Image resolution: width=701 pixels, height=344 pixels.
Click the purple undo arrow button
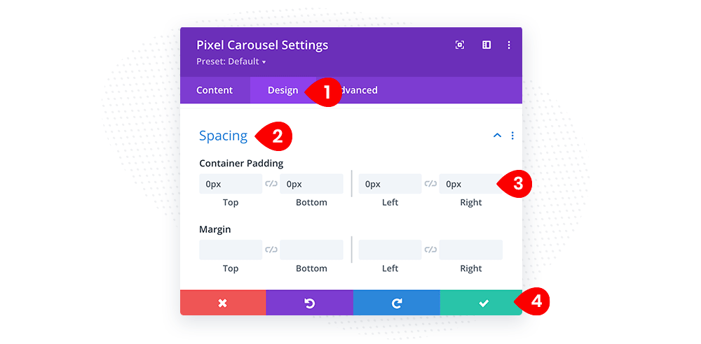click(x=309, y=303)
